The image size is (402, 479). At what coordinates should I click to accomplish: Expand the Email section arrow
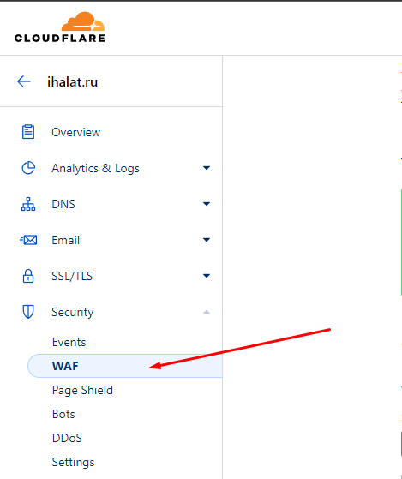tap(207, 240)
